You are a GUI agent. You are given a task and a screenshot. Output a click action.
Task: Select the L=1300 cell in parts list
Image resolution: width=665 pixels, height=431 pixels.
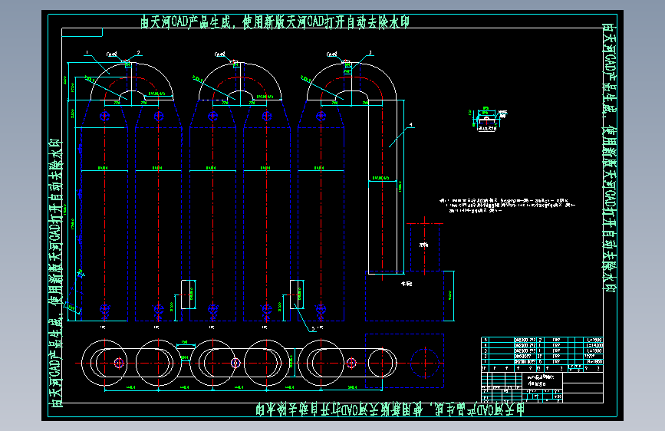point(594,350)
